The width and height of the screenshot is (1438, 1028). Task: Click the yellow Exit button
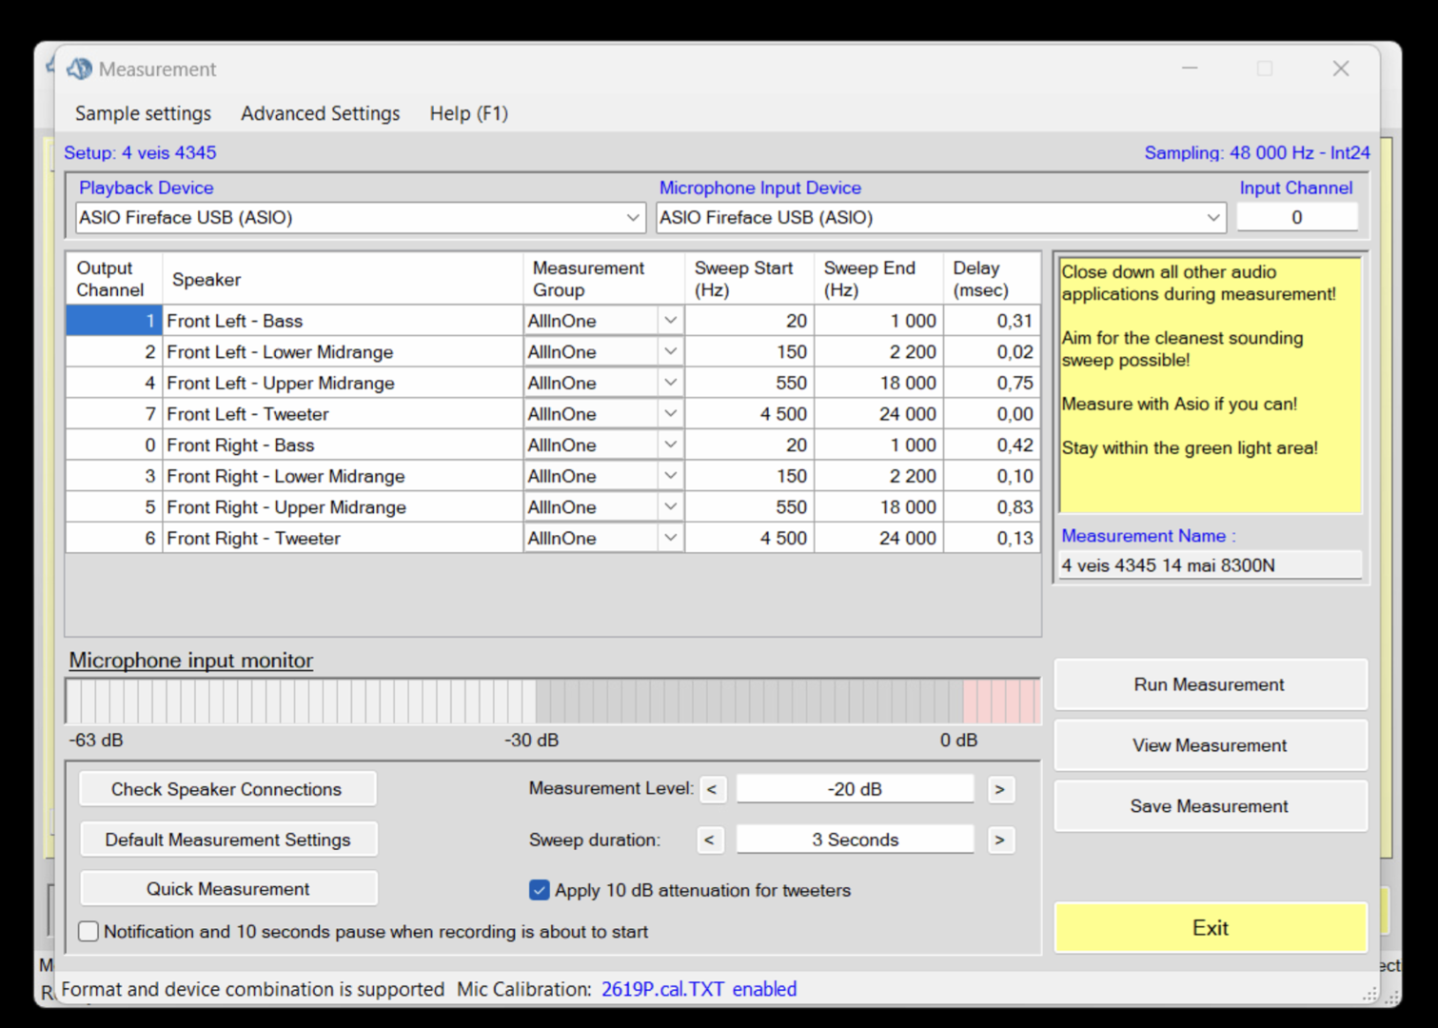click(x=1210, y=928)
